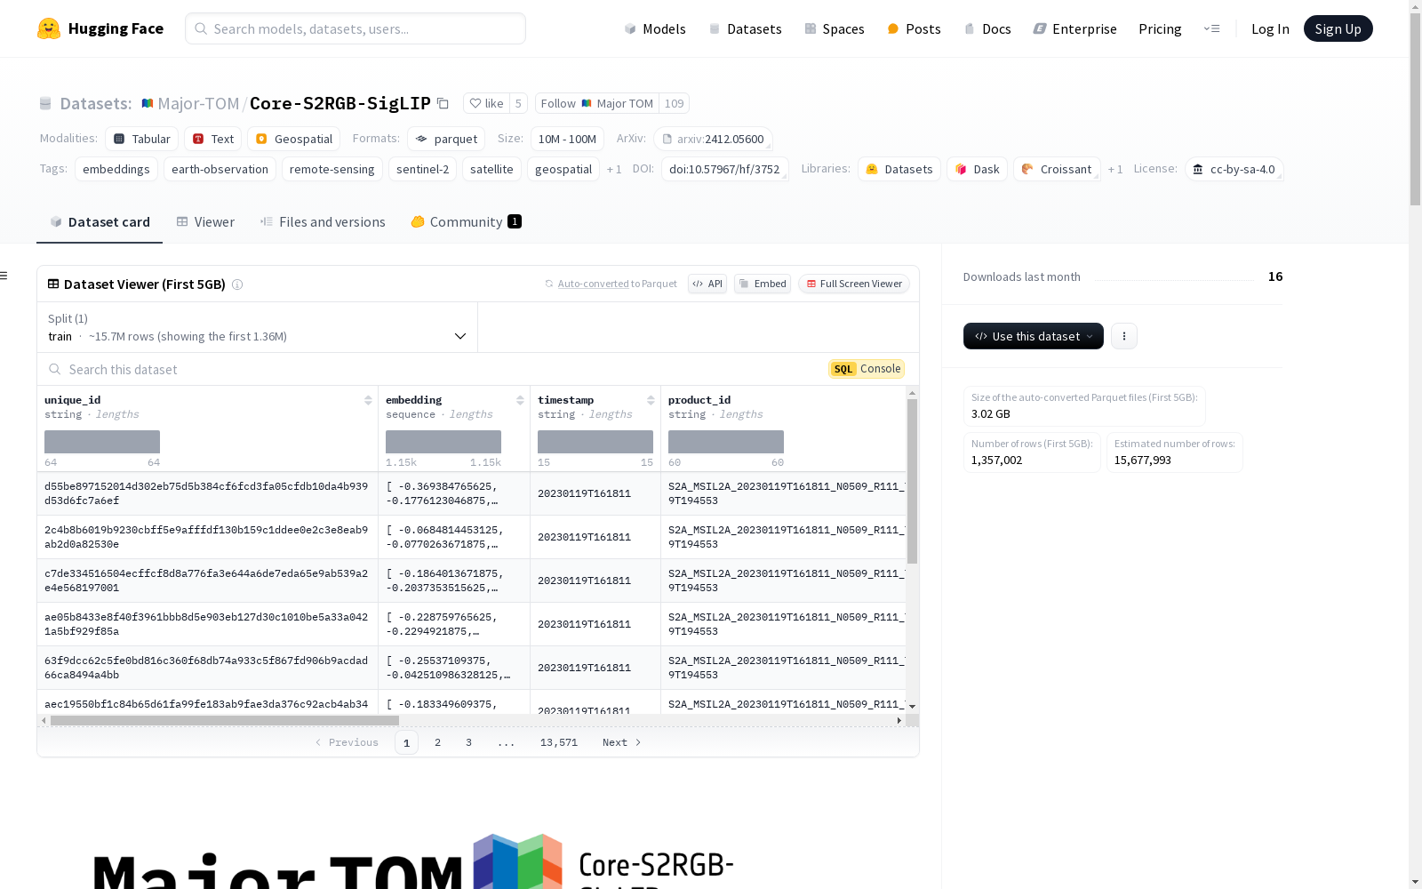Show the +1 more tags
The height and width of the screenshot is (889, 1422).
[x=614, y=169]
